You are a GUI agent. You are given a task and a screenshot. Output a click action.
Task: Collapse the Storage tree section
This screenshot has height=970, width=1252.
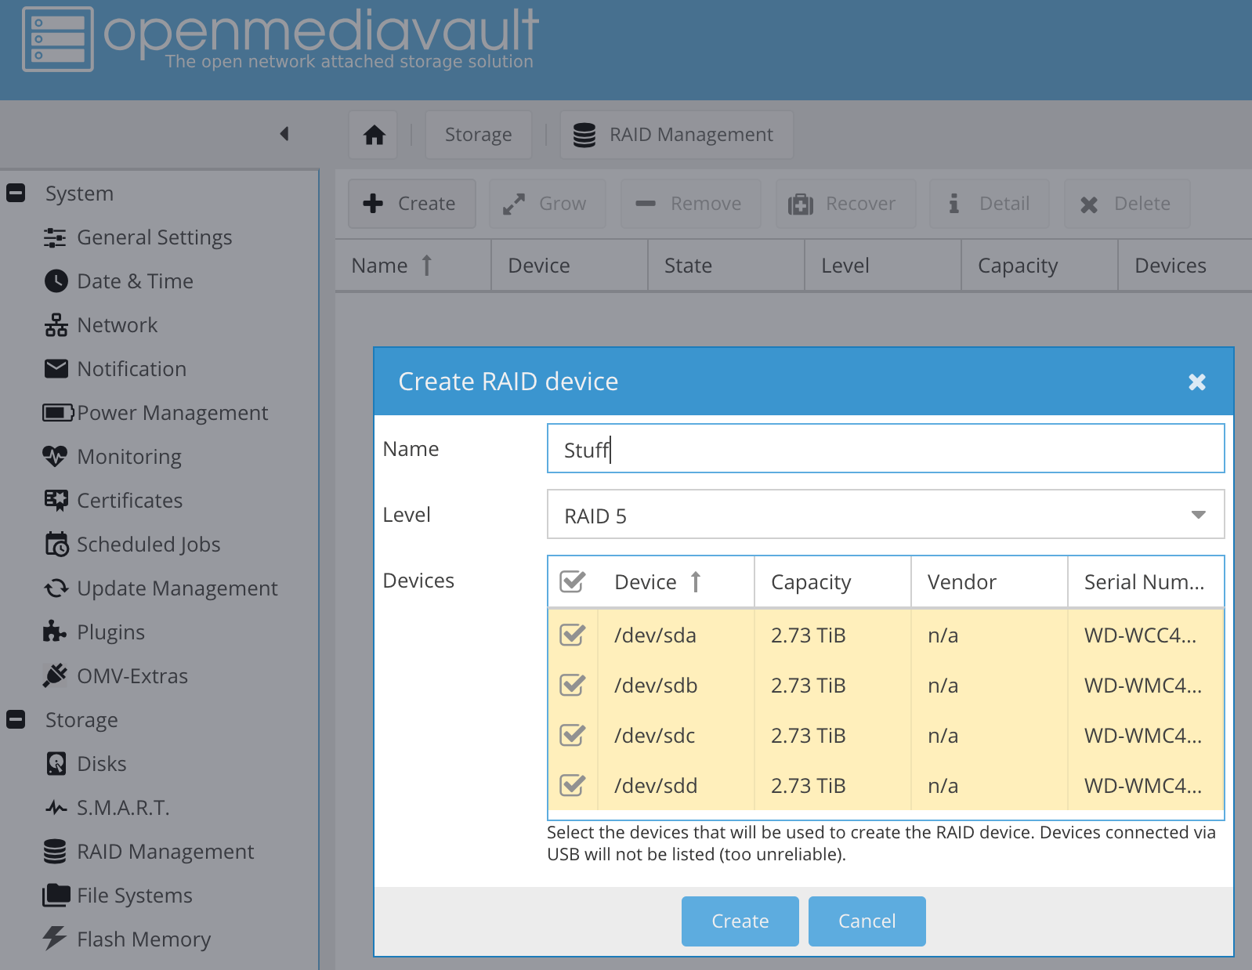pyautogui.click(x=16, y=719)
